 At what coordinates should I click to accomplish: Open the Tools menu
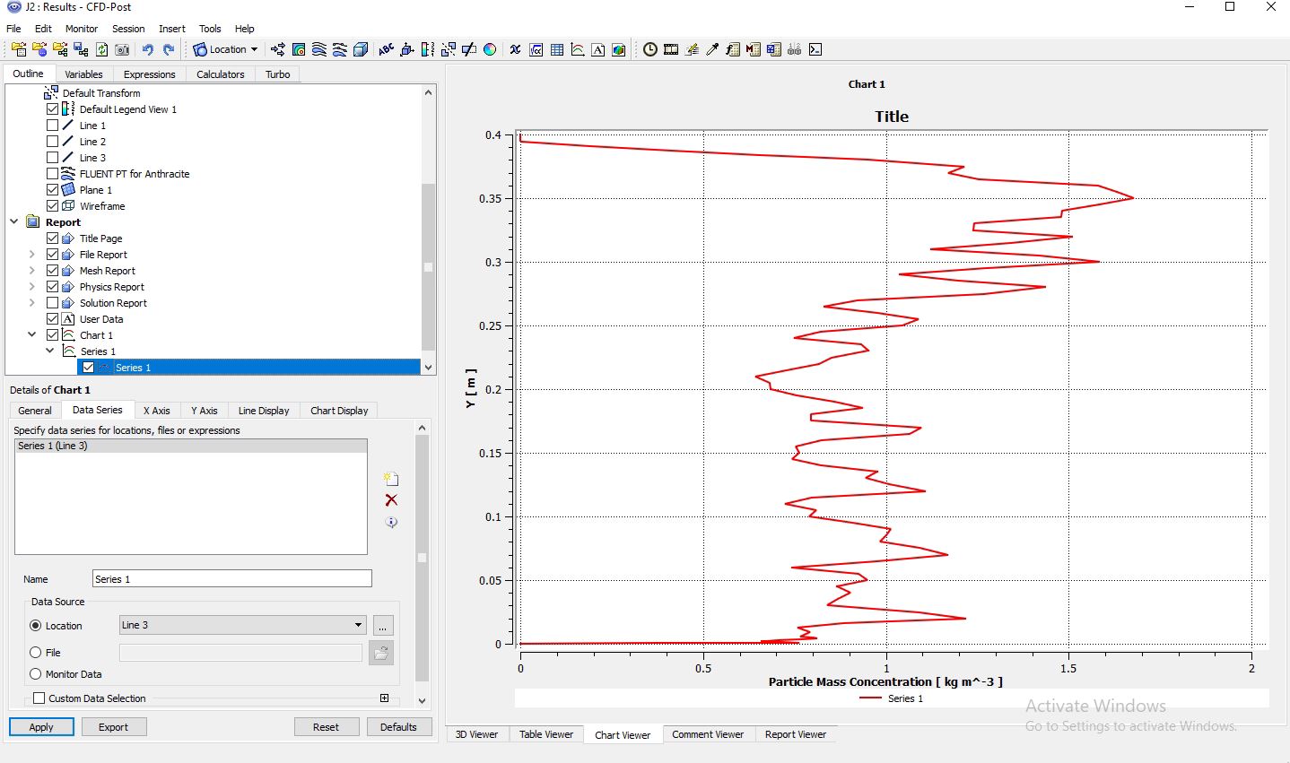(x=210, y=29)
